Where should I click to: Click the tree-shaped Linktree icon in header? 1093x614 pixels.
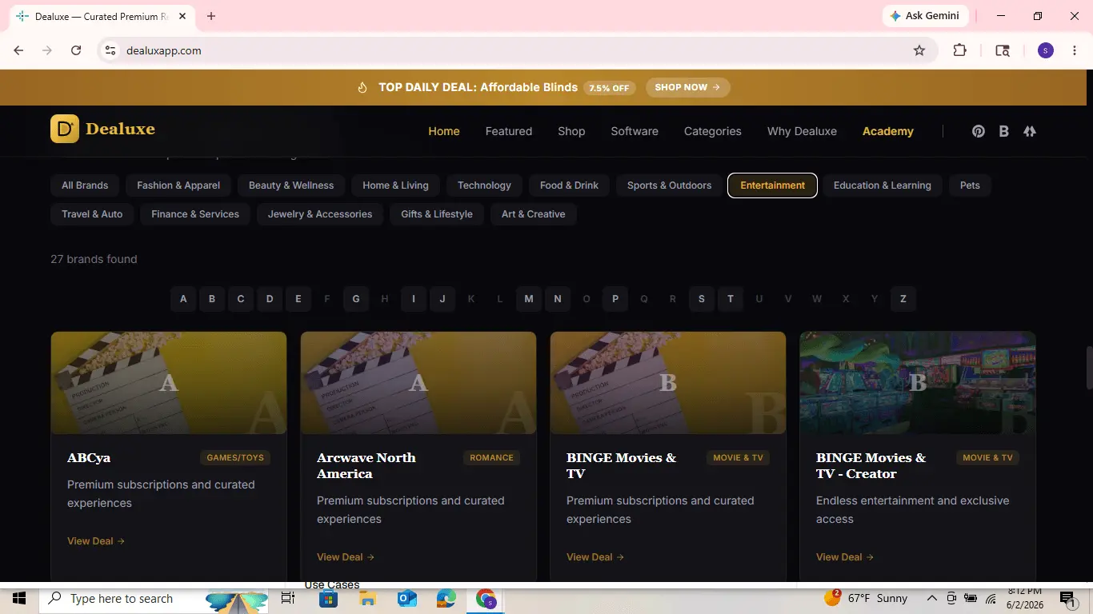pos(1030,131)
